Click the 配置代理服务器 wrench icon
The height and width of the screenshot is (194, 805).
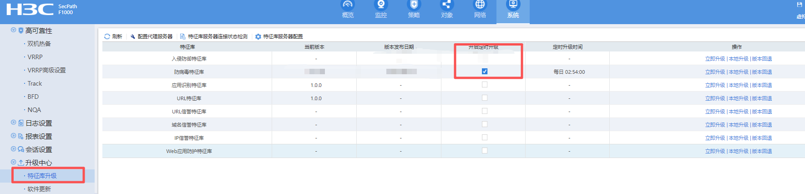coord(133,36)
